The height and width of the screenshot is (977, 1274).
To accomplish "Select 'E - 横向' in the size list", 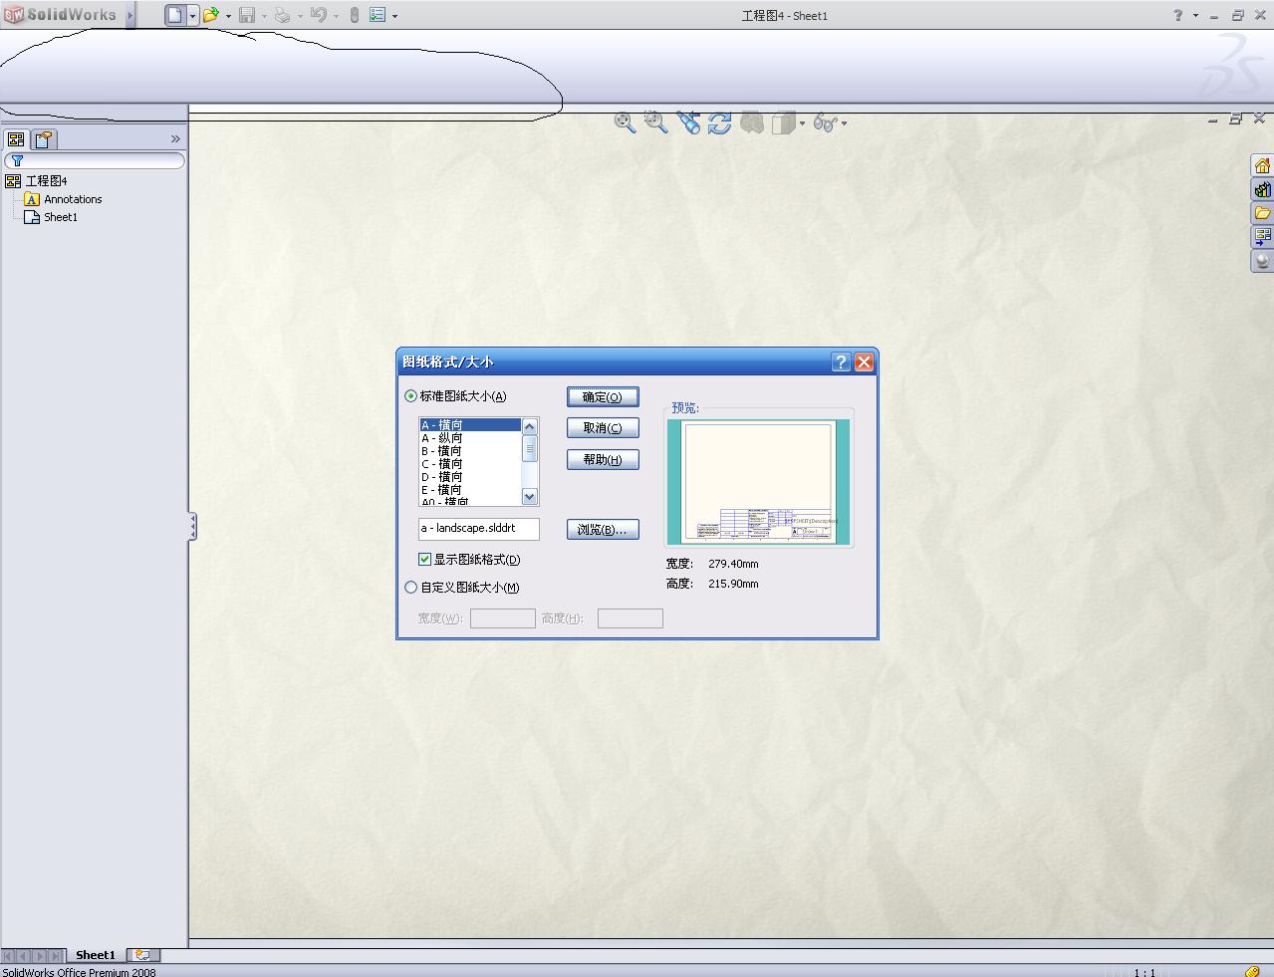I will pos(470,490).
